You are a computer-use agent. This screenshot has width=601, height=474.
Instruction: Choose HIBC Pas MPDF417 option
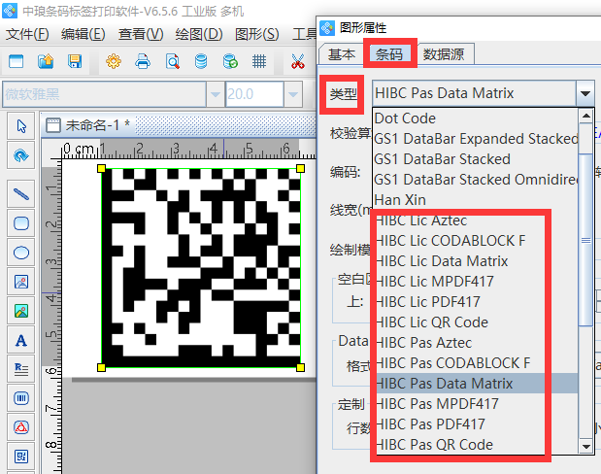click(x=476, y=404)
